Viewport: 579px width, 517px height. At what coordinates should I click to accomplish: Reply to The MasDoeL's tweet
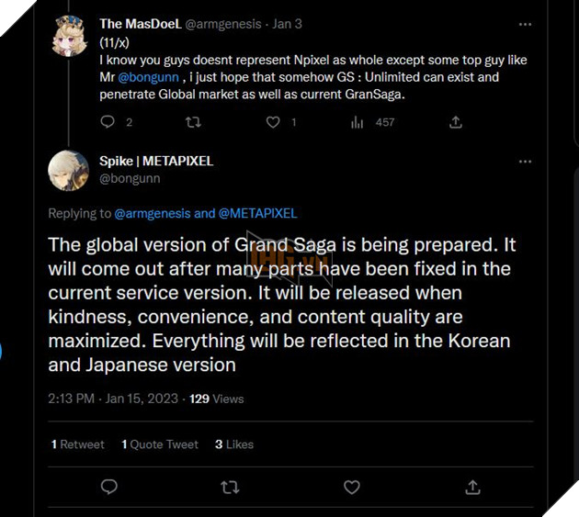pos(108,121)
